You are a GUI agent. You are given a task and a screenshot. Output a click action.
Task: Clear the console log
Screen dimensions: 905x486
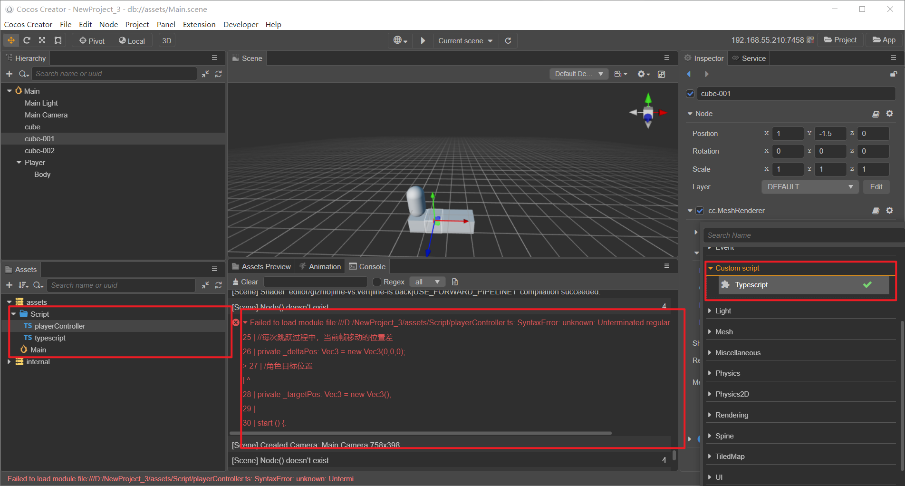(245, 282)
